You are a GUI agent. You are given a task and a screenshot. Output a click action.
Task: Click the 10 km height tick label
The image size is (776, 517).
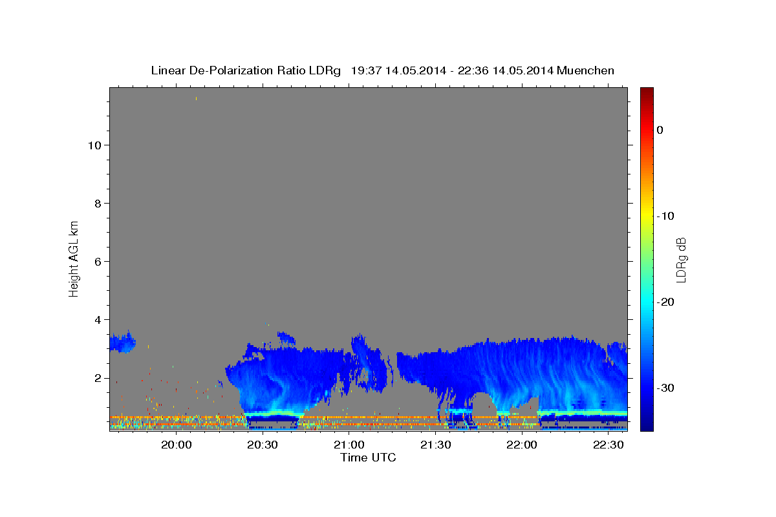(94, 145)
